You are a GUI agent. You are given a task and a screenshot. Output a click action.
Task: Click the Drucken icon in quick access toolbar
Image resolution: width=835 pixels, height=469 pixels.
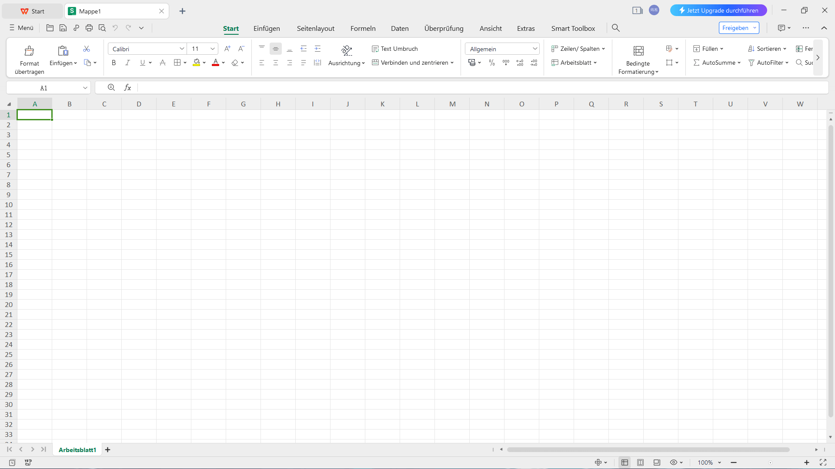coord(89,28)
